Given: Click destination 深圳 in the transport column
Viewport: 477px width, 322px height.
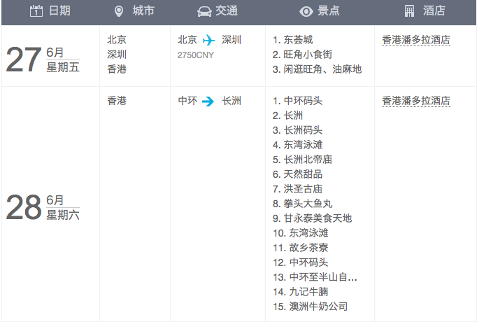Looking at the screenshot, I should 232,40.
